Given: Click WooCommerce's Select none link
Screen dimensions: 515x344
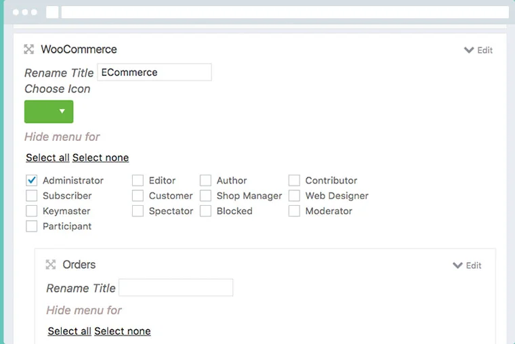Looking at the screenshot, I should [x=100, y=158].
